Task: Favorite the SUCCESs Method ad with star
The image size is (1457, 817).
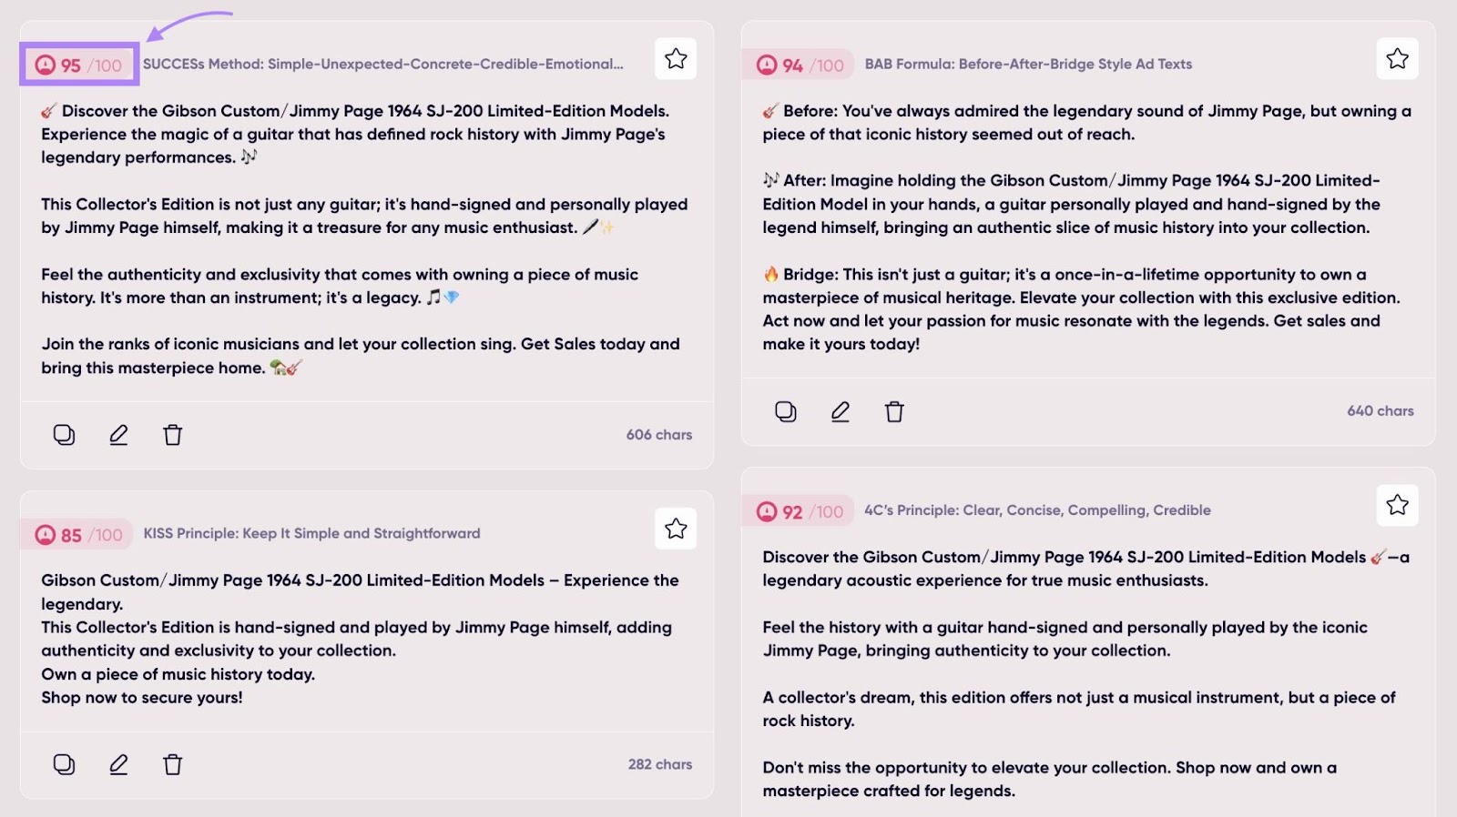Action: 676,59
